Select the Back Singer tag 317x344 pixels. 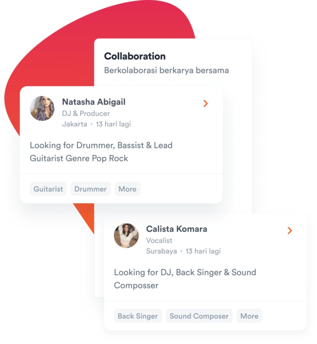point(138,316)
